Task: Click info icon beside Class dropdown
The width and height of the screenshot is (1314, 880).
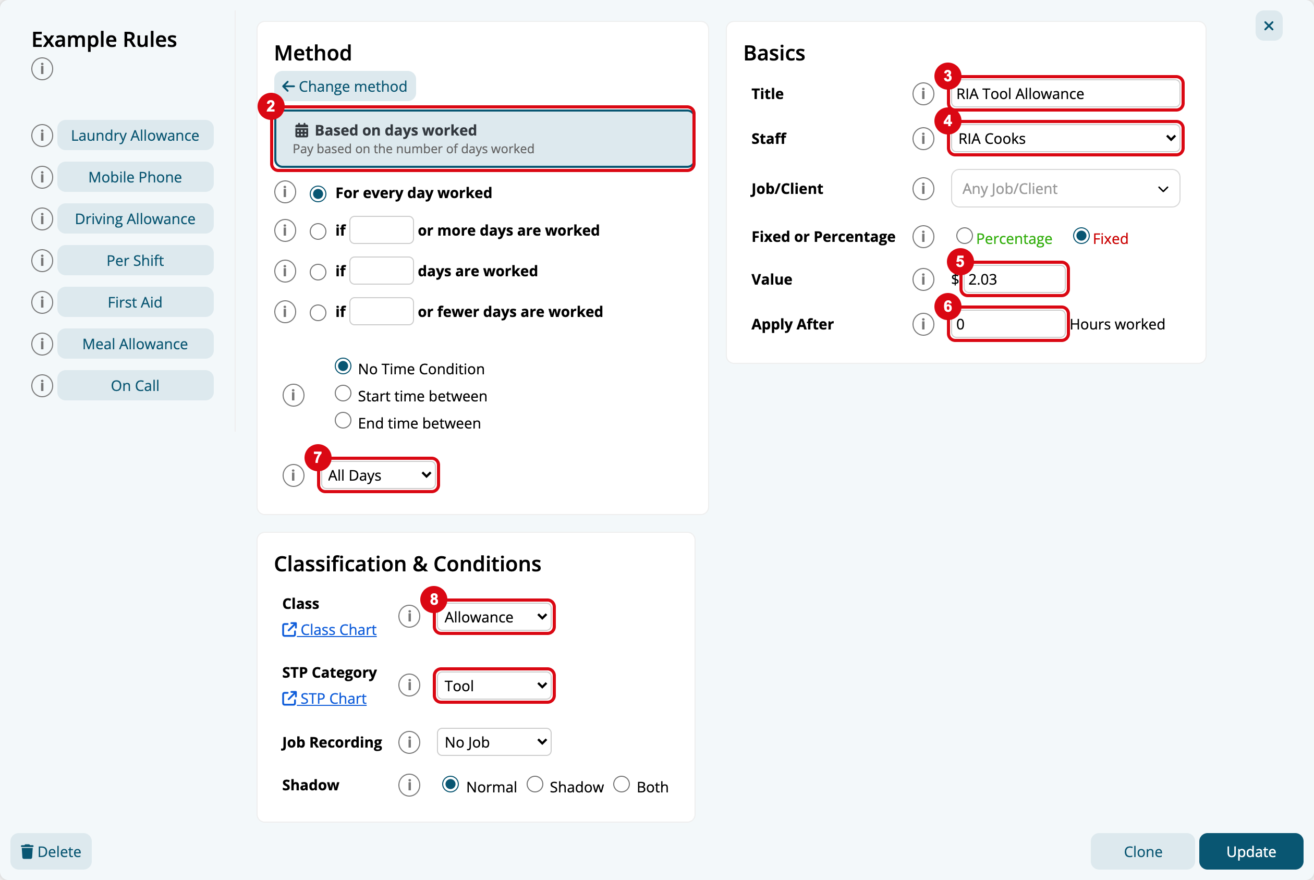Action: pos(409,616)
